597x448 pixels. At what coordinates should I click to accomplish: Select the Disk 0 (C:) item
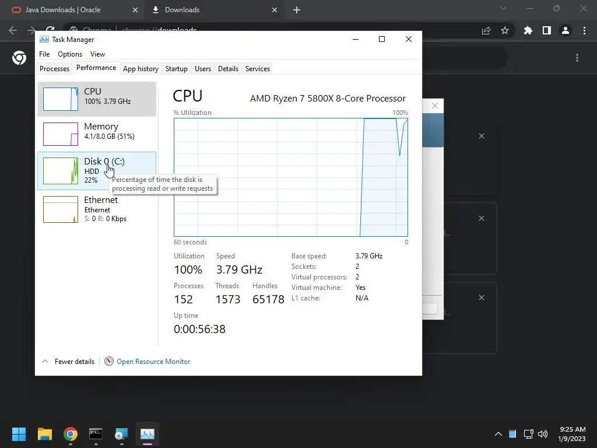[x=97, y=171]
